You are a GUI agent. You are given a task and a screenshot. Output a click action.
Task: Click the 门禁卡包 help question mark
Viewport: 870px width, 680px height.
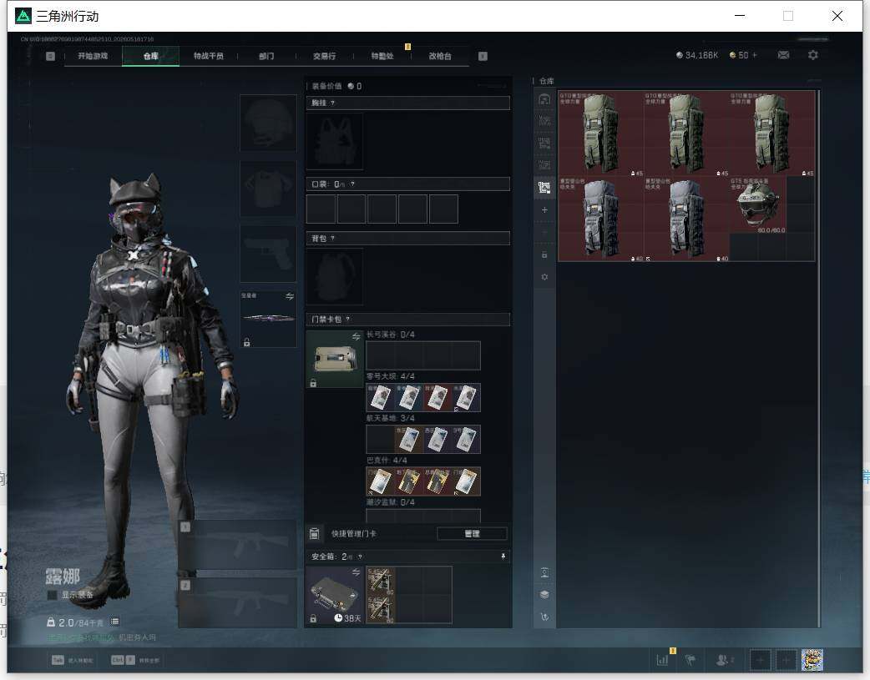(348, 319)
